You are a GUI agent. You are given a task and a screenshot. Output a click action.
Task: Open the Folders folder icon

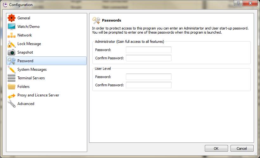(11, 87)
